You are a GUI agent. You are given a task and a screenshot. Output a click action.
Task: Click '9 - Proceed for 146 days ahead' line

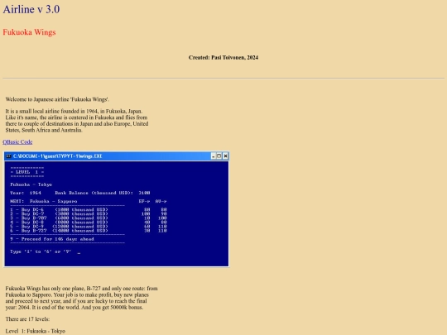point(52,239)
